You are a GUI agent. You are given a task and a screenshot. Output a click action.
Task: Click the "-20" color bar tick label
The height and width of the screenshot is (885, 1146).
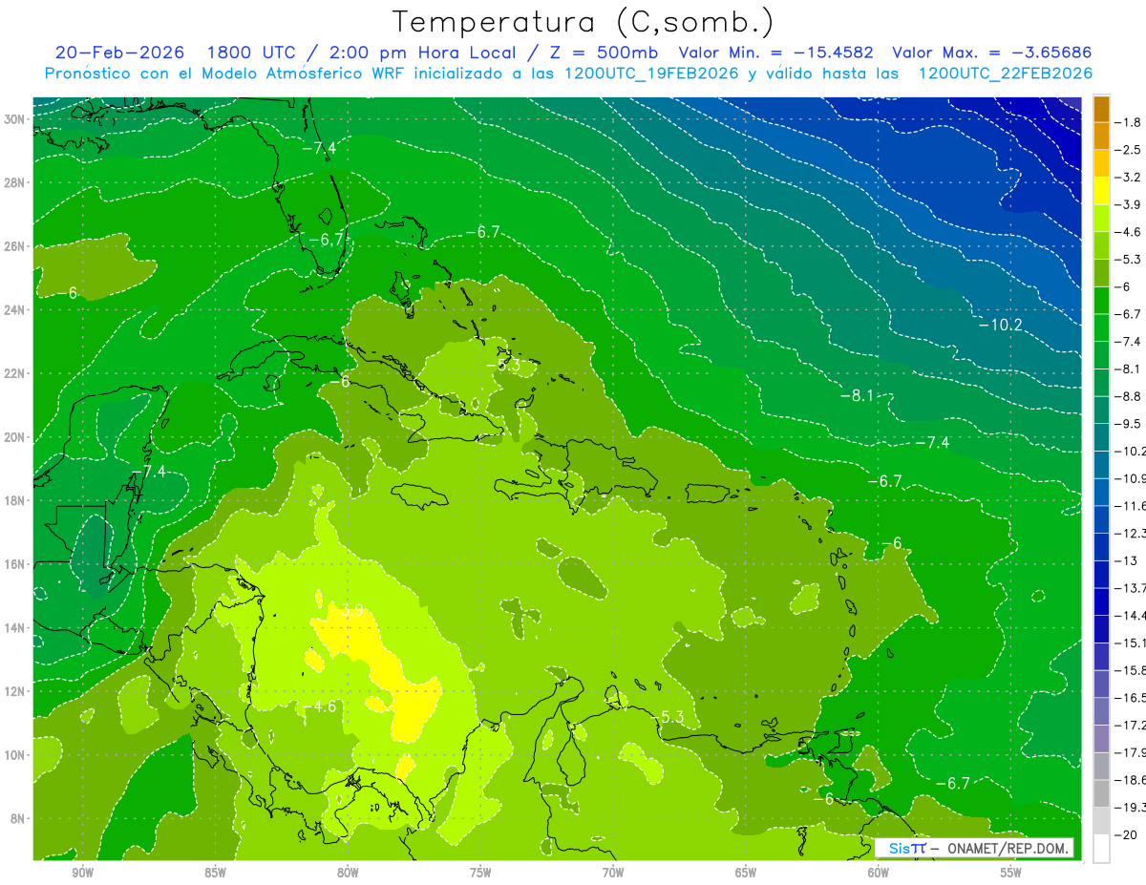[1127, 835]
